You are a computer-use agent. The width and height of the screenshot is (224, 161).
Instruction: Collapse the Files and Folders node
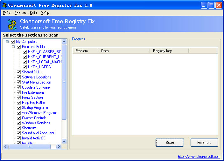pyautogui.click(x=13, y=47)
